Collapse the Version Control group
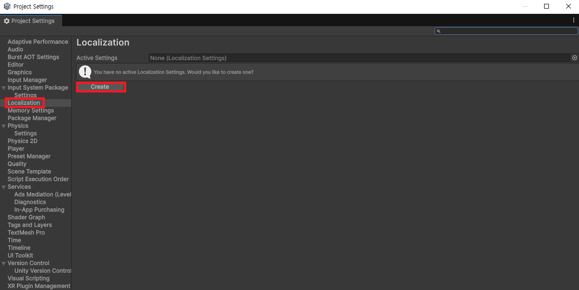This screenshot has width=579, height=290. [4, 263]
